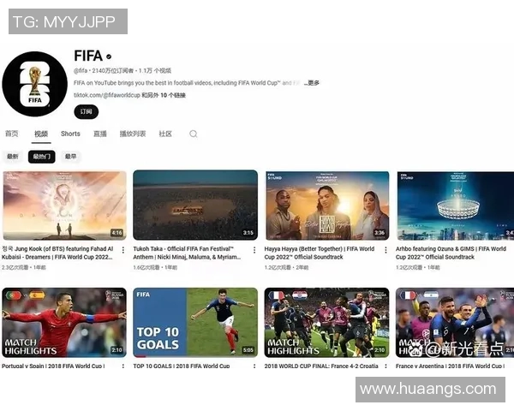Viewport: 514px width, 411px height.
Task: Open options menu for Jung Kook Dreamers video
Action: pyautogui.click(x=123, y=250)
